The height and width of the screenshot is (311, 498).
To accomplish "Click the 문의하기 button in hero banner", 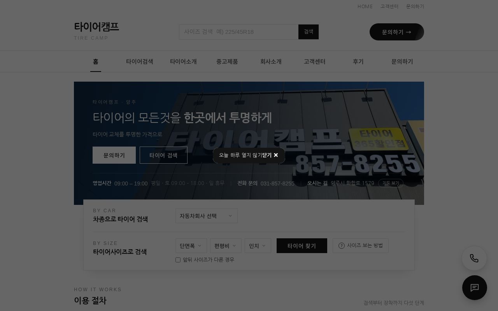I will [114, 155].
